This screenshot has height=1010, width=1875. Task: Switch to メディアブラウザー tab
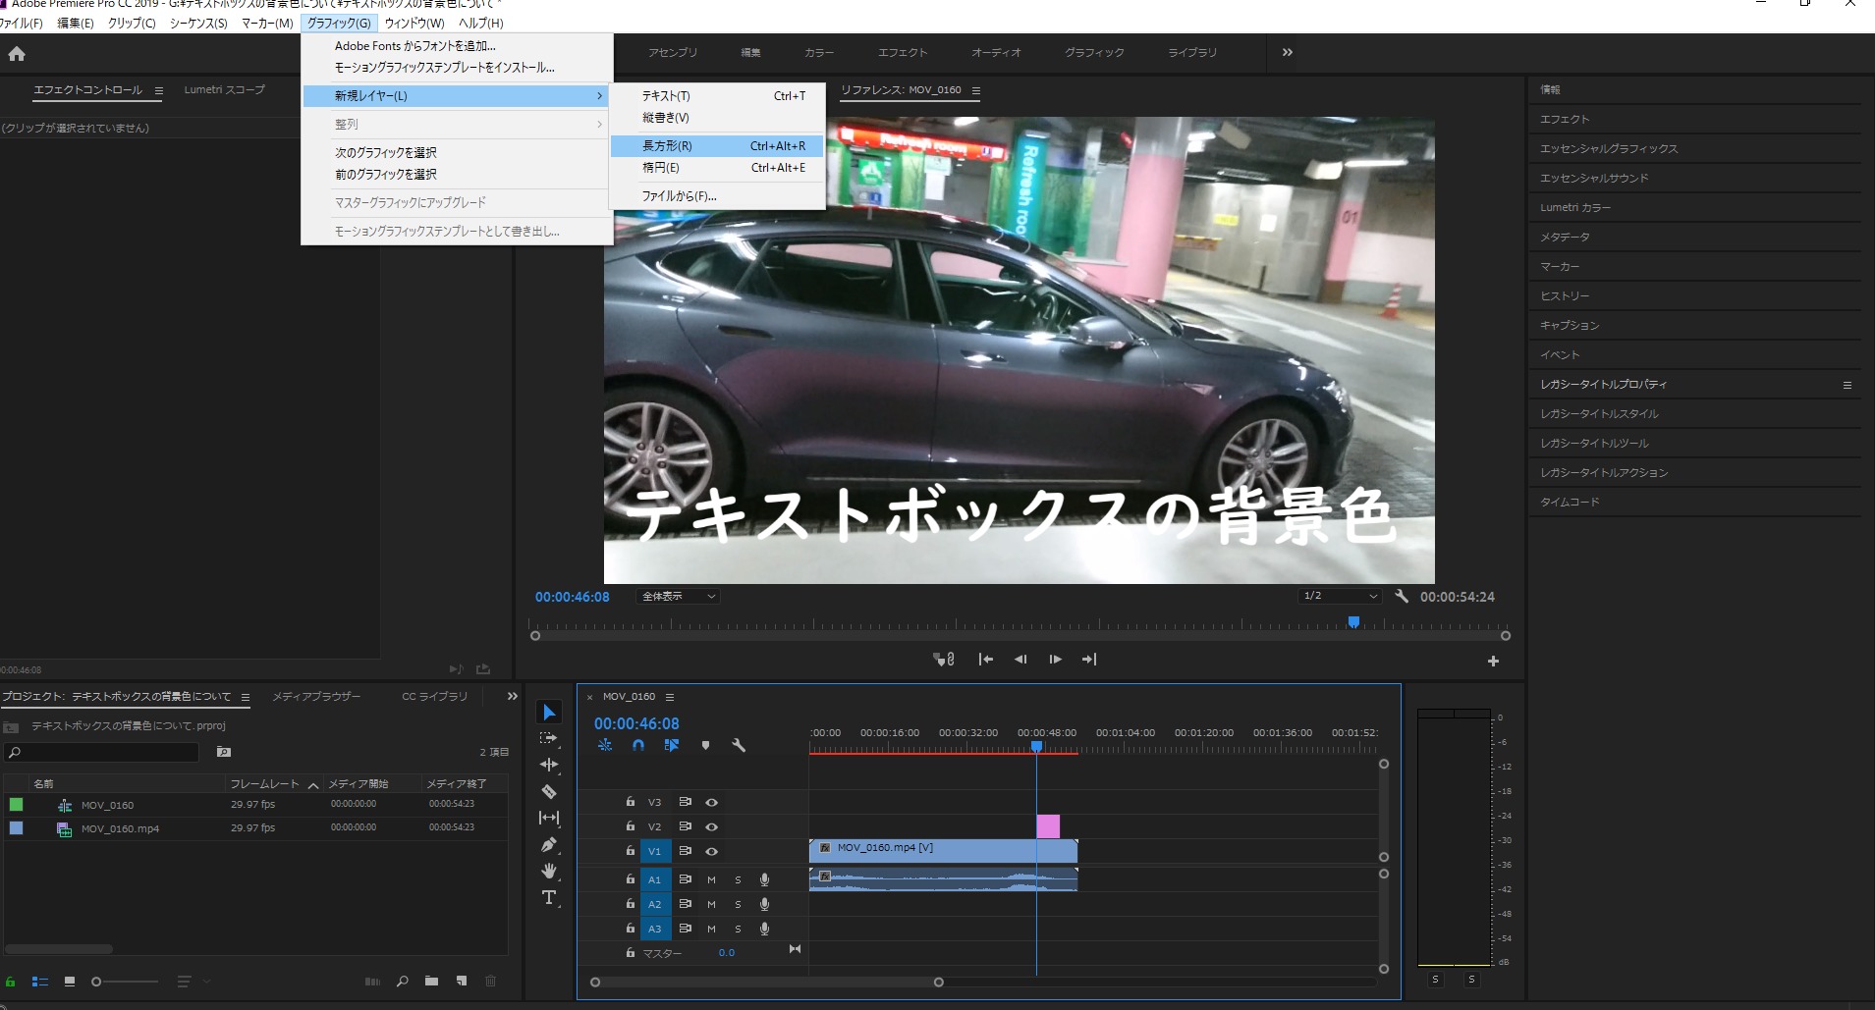316,696
